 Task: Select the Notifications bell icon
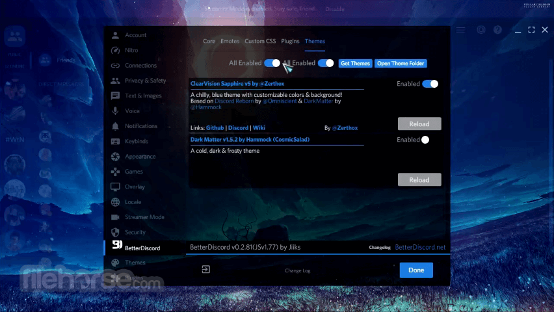point(115,126)
